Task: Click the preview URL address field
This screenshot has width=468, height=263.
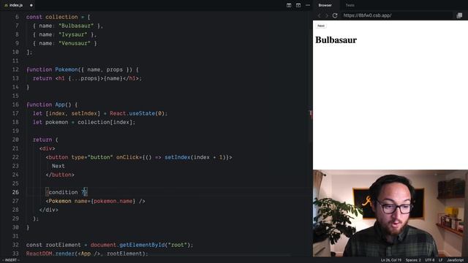Action: [397, 15]
